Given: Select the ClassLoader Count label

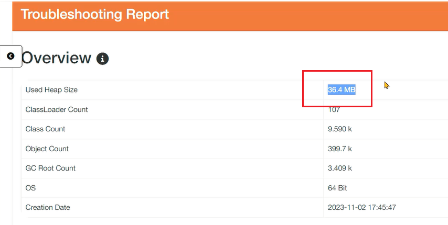Looking at the screenshot, I should point(57,110).
